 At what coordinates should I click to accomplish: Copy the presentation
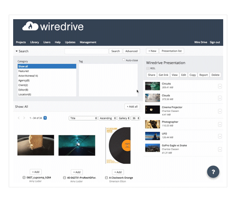tap(193, 75)
